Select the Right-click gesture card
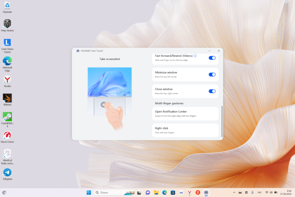This screenshot has width=295, height=197. tap(185, 130)
